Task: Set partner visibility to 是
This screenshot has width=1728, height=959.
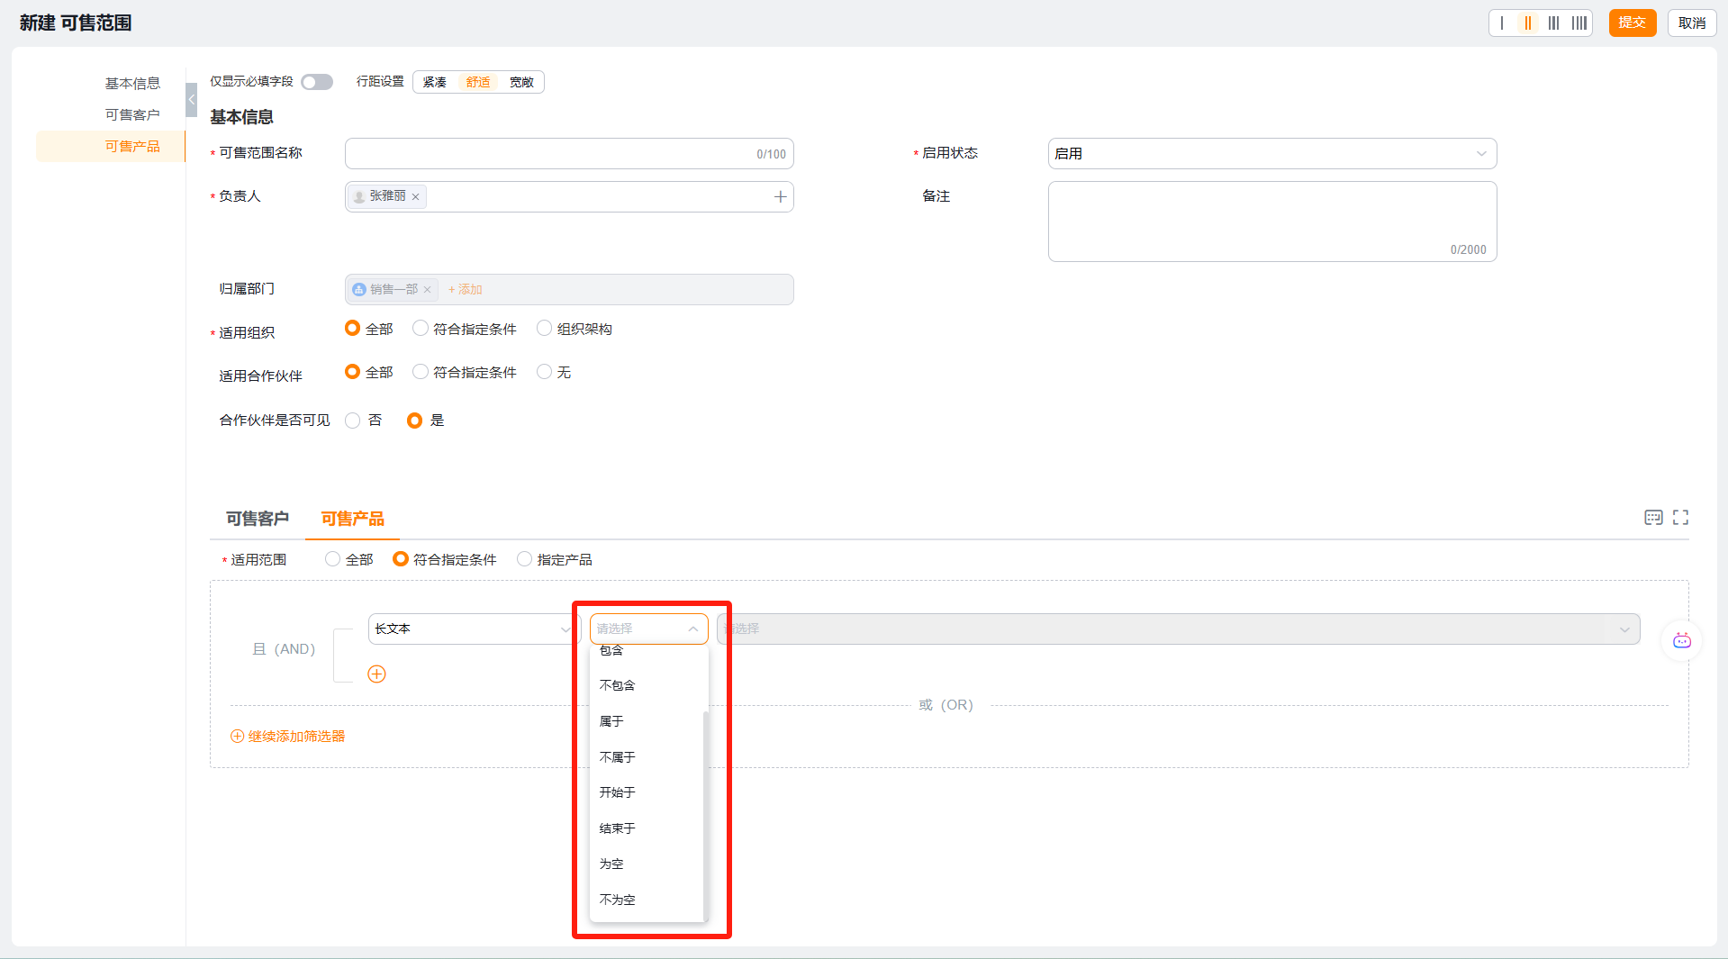Action: pyautogui.click(x=415, y=421)
